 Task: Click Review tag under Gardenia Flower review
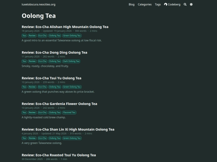click(32, 112)
